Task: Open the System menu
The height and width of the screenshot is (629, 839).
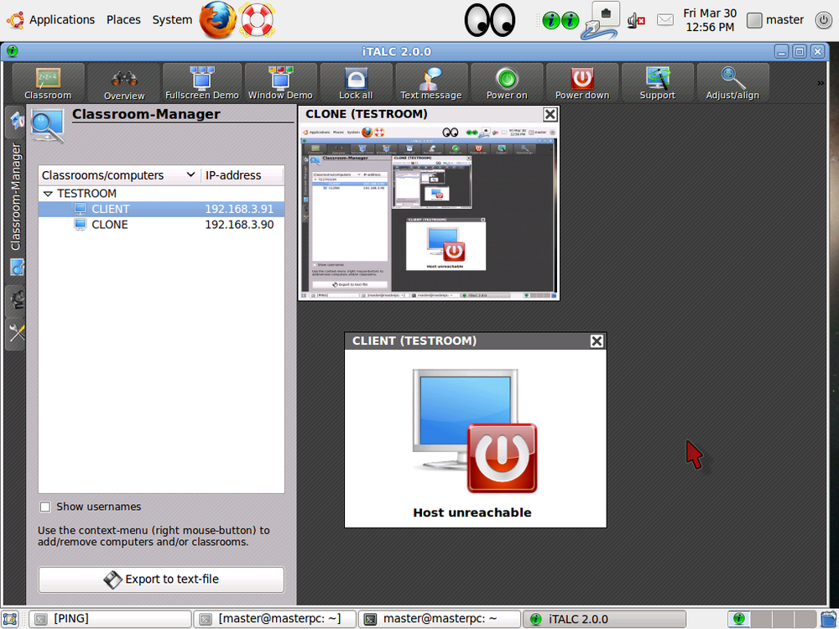Action: coord(172,20)
